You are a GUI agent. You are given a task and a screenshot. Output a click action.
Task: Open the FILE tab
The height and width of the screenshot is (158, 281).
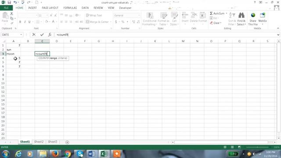[x=6, y=8]
